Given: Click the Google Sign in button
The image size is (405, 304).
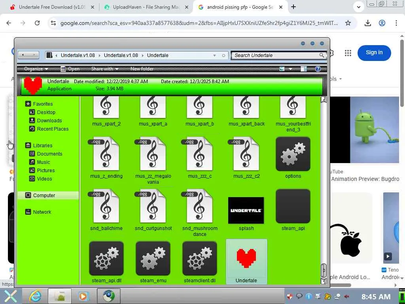Looking at the screenshot, I should (x=374, y=53).
